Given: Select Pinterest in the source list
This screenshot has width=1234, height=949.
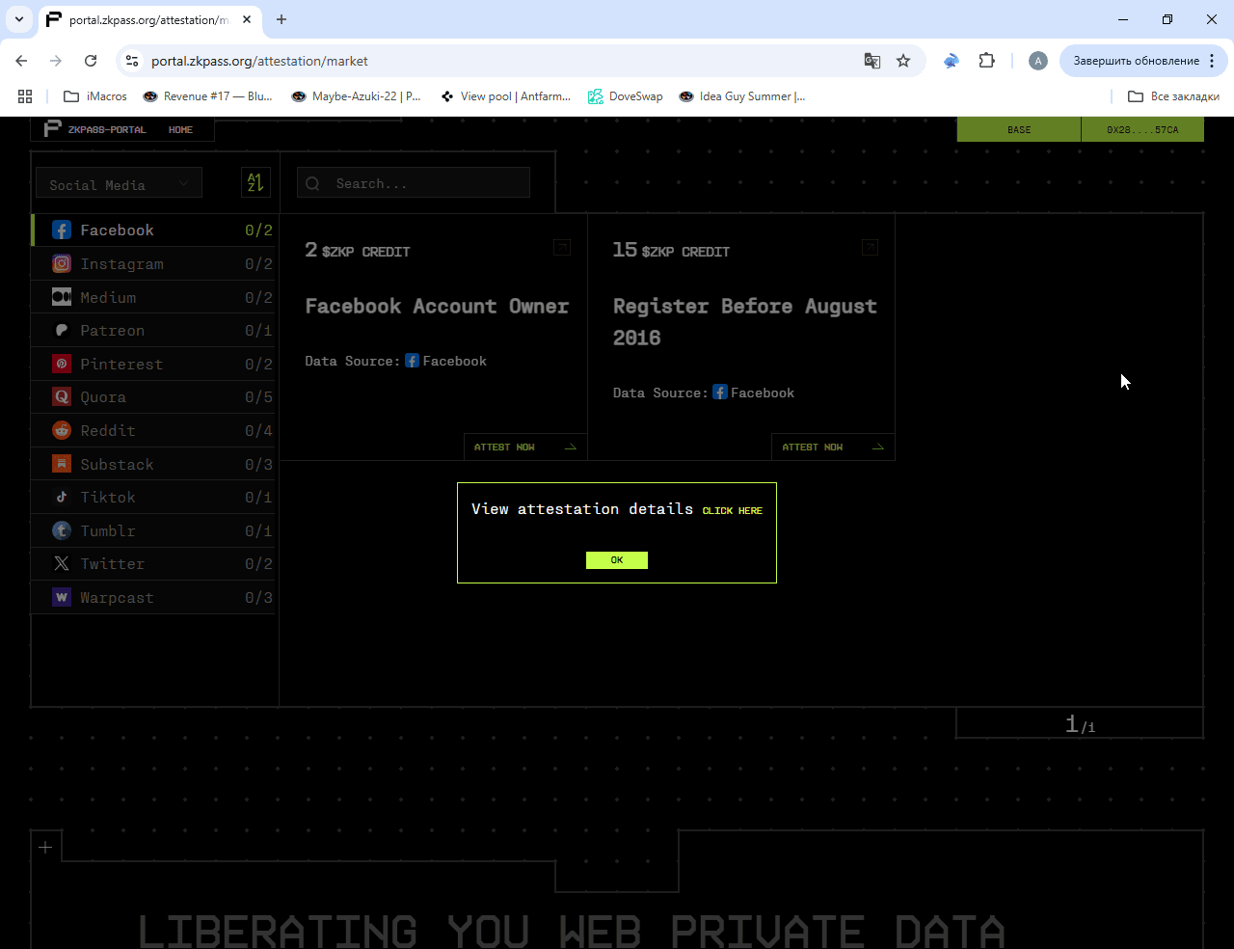Looking at the screenshot, I should (154, 365).
